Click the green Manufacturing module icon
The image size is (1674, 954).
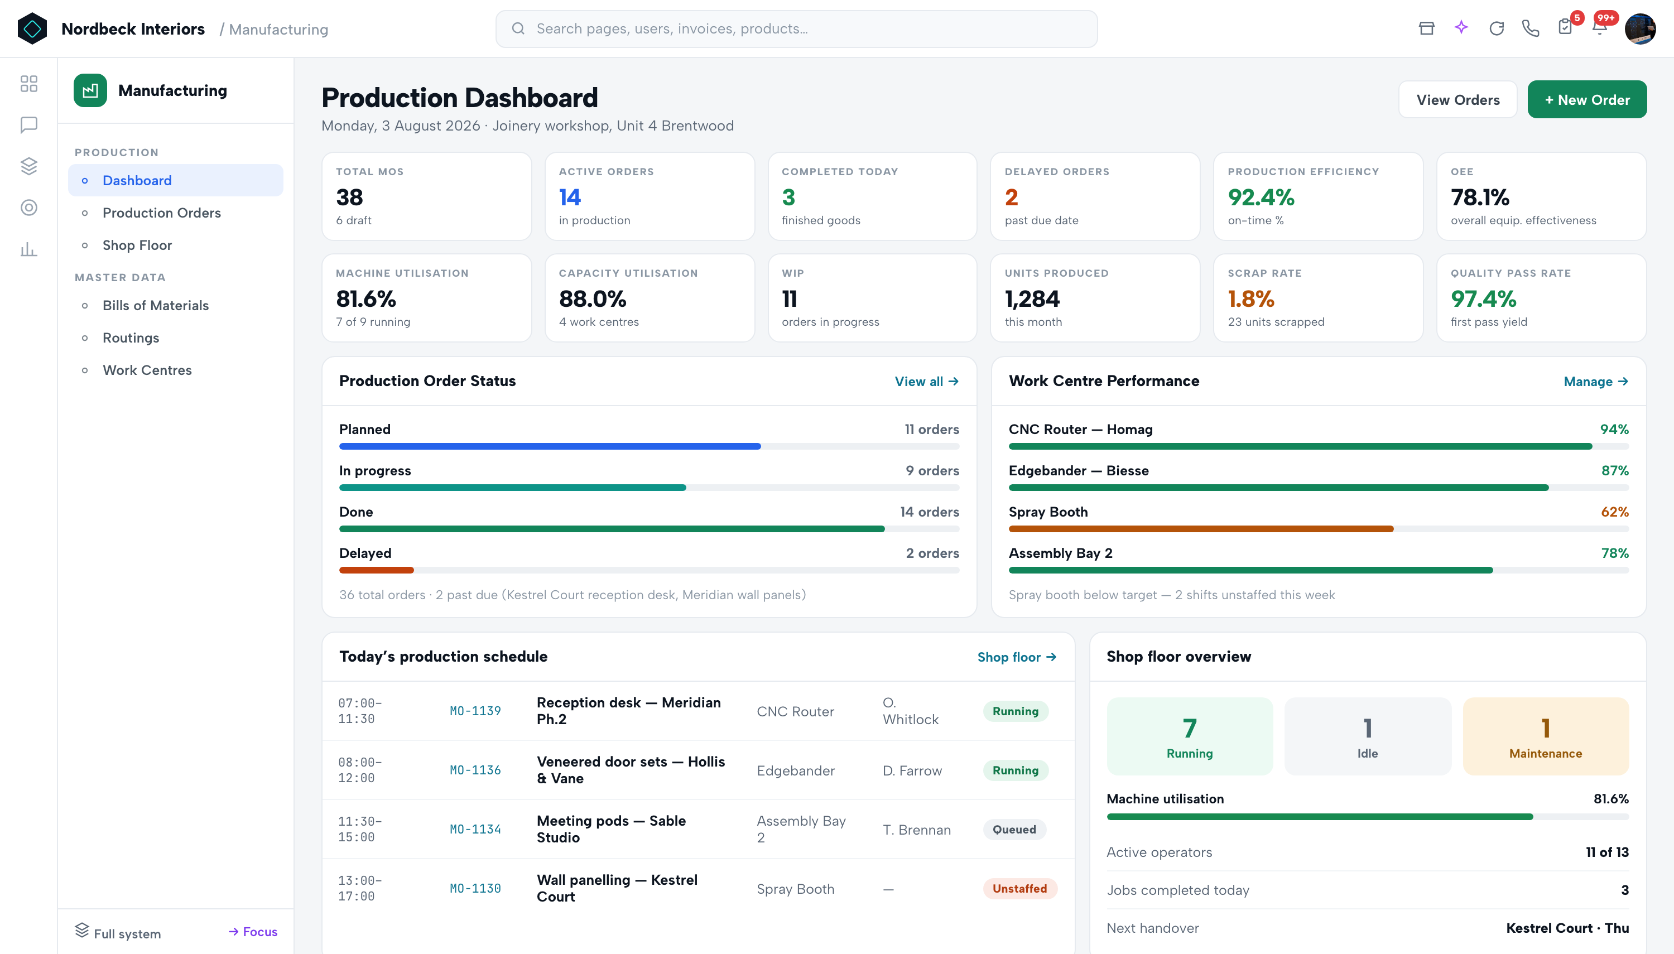(x=90, y=90)
